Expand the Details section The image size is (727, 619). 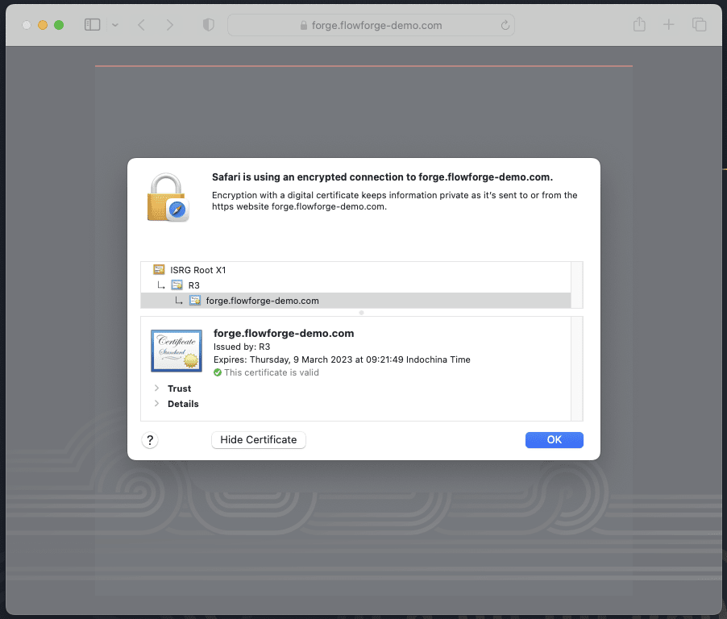[158, 404]
